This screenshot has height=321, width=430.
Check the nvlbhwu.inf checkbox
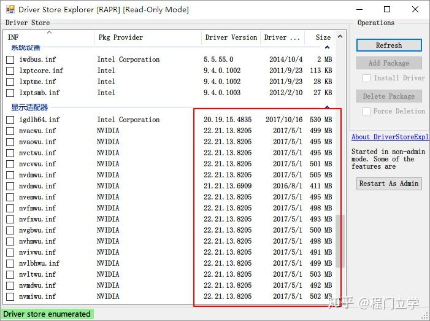coord(10,263)
